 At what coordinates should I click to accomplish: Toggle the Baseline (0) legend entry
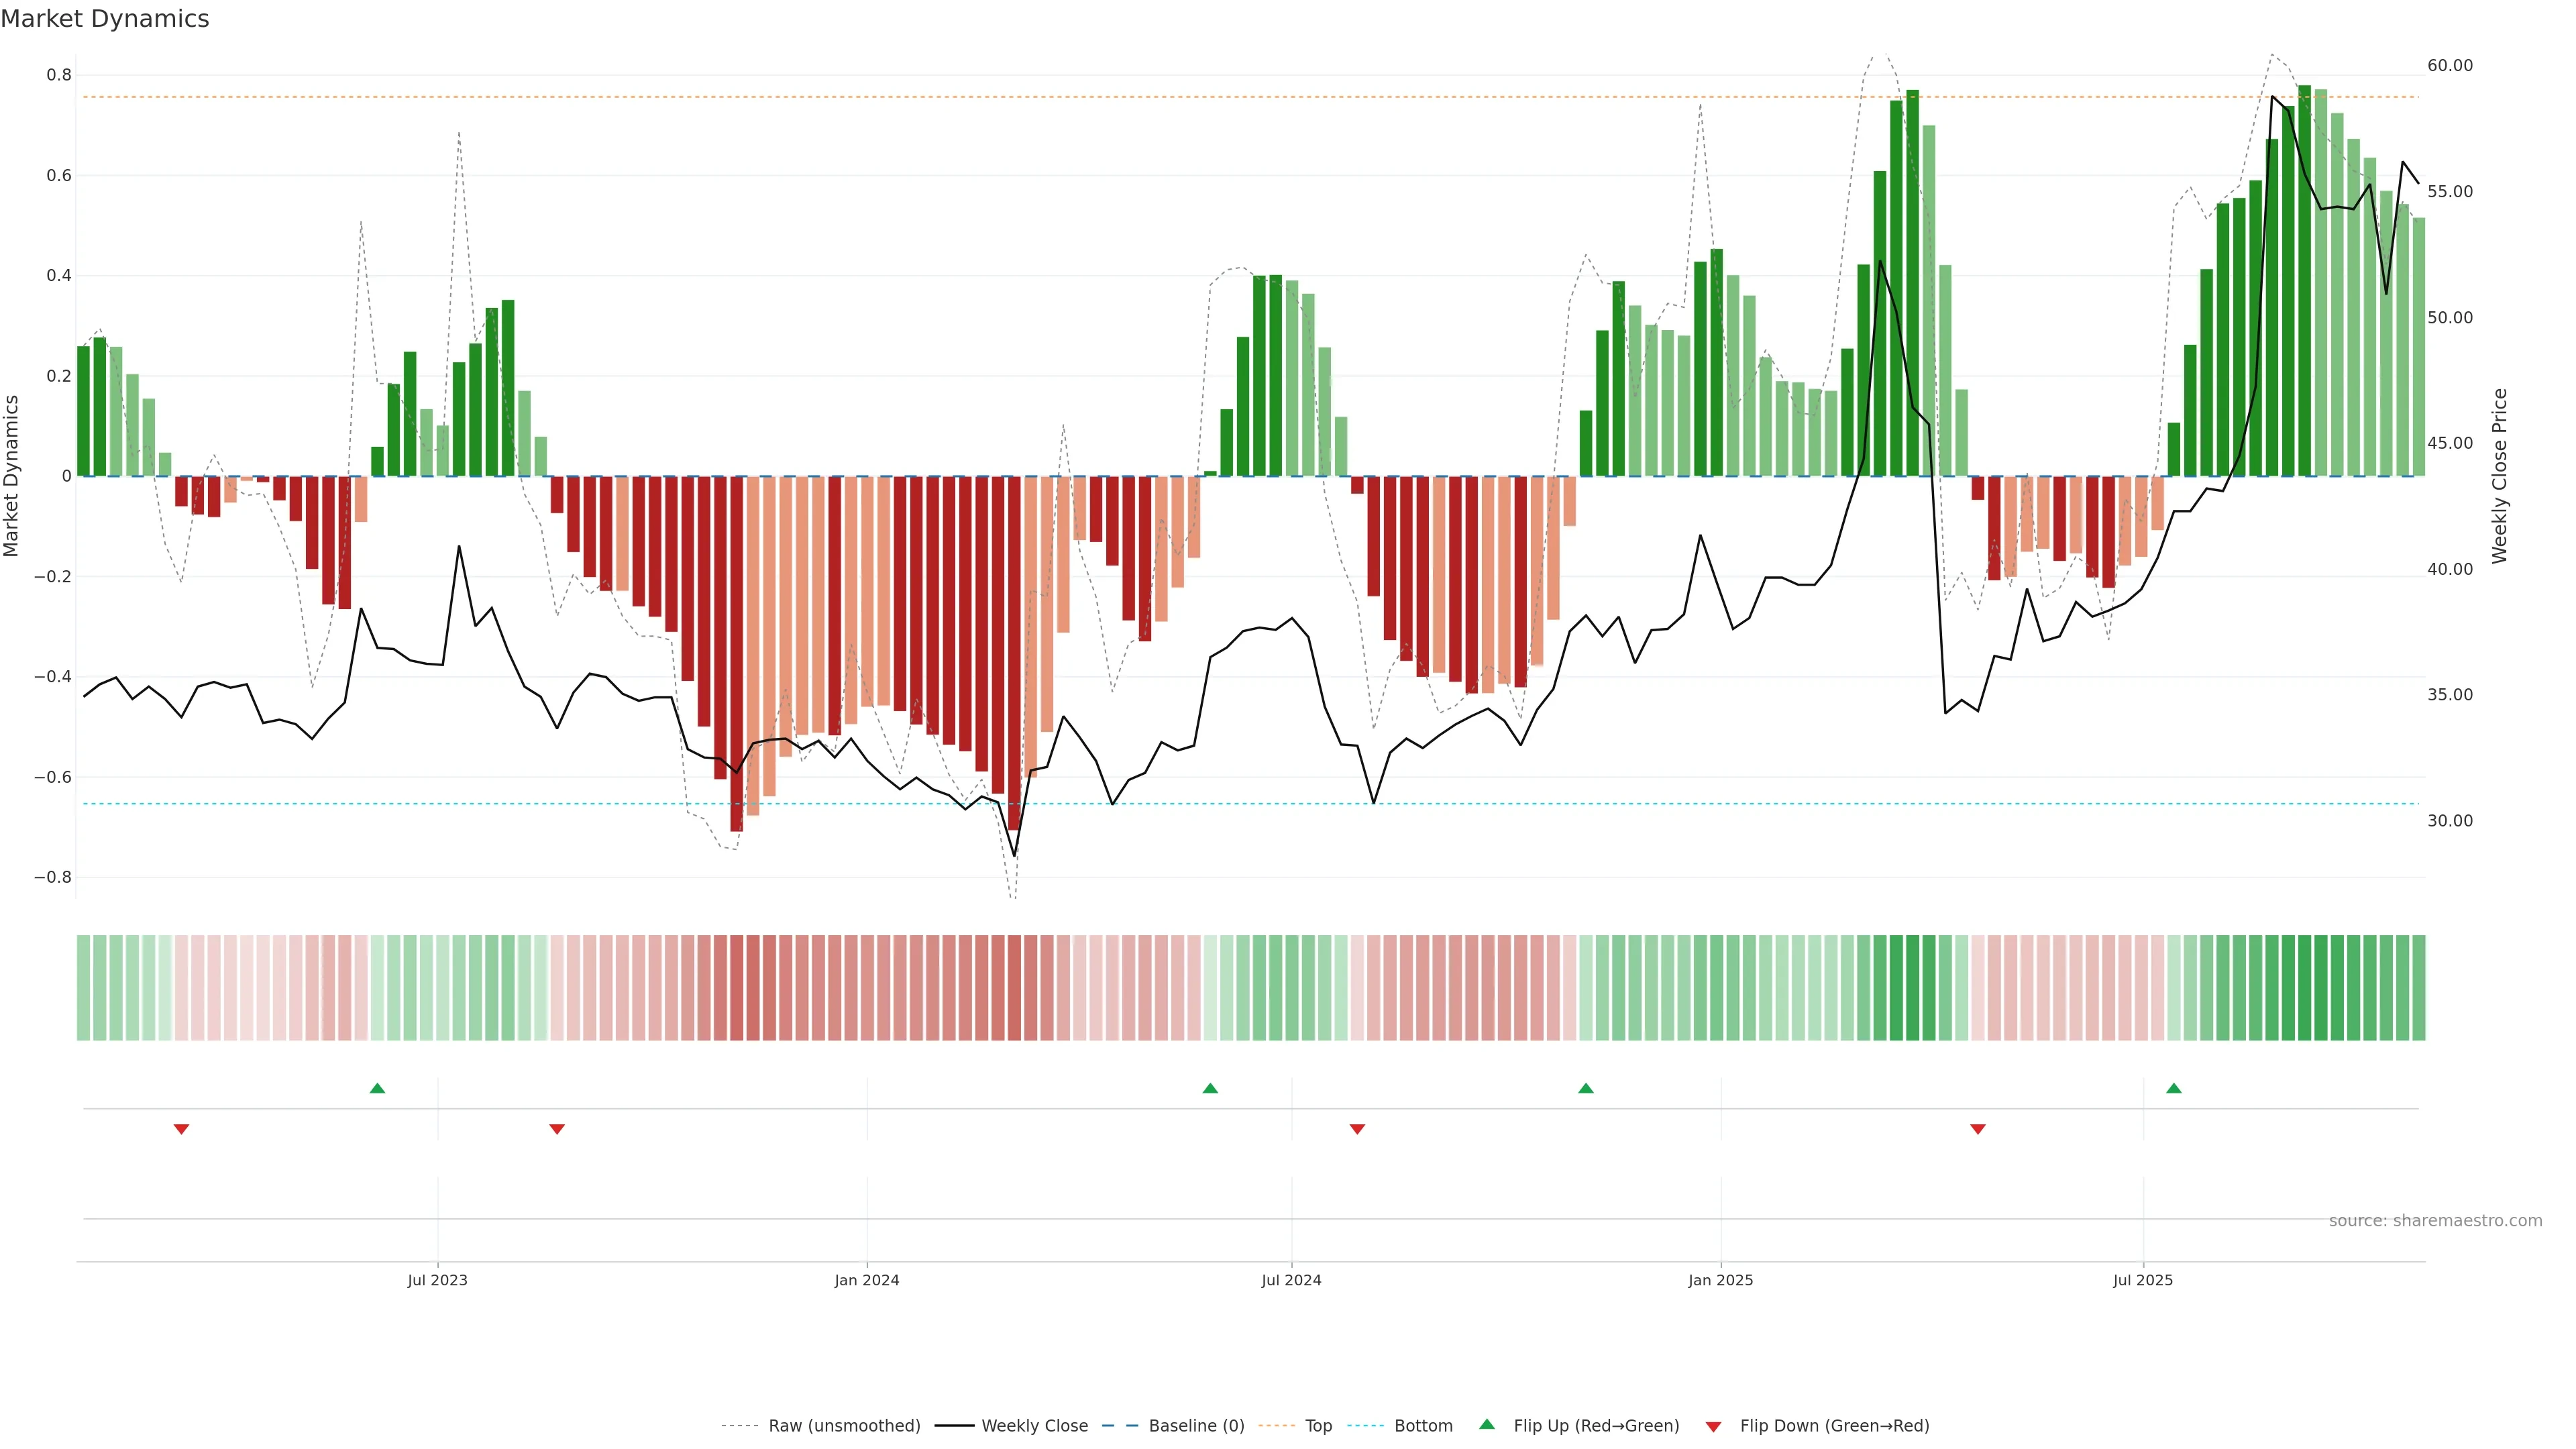coord(1196,1426)
